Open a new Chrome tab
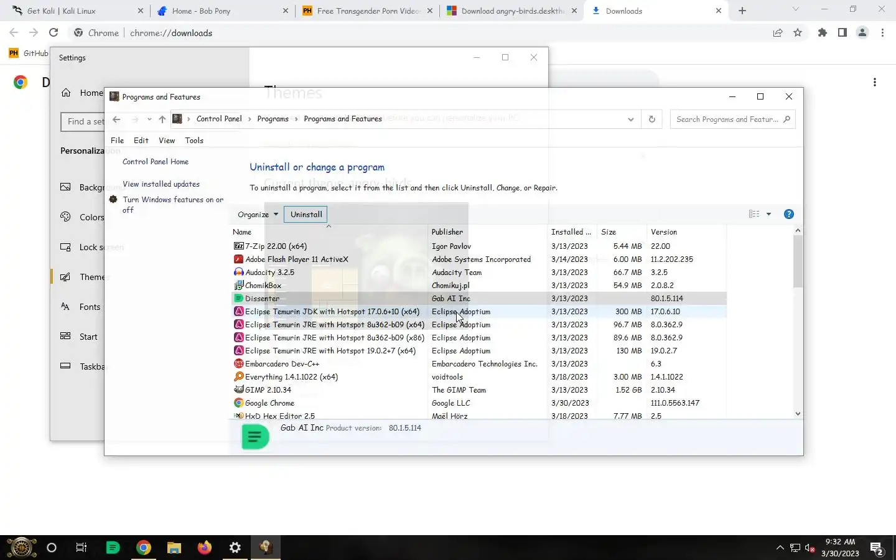This screenshot has width=896, height=560. [x=742, y=11]
